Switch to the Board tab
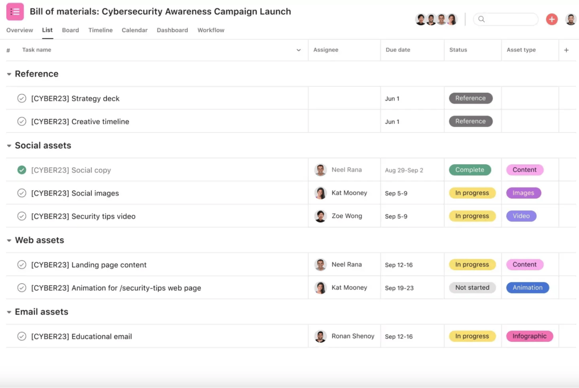579x388 pixels. tap(70, 30)
